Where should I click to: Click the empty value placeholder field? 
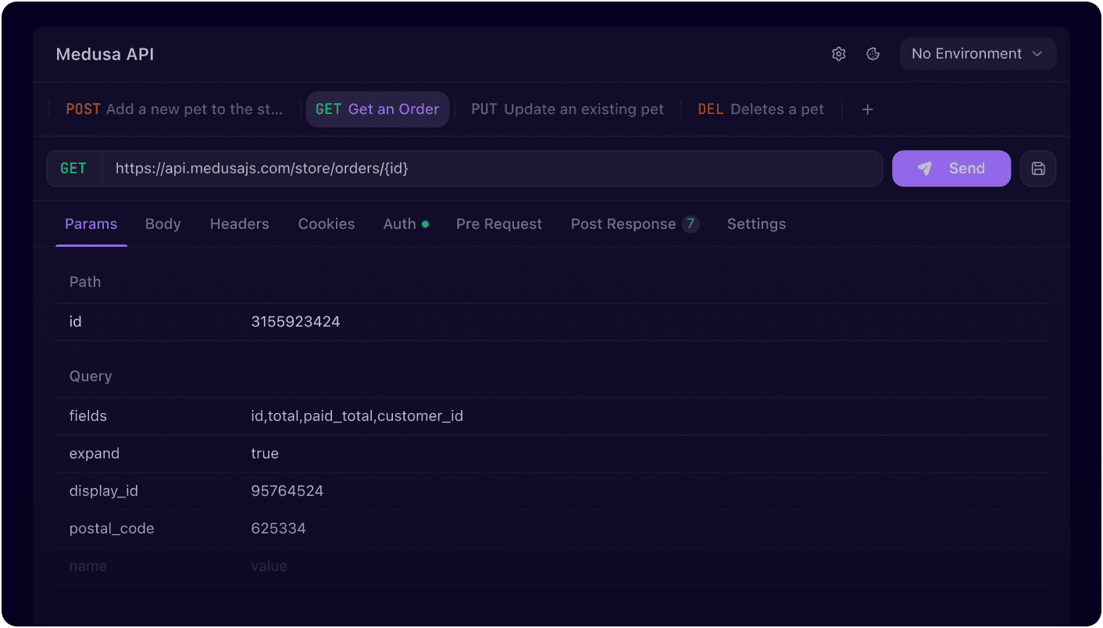pos(269,566)
